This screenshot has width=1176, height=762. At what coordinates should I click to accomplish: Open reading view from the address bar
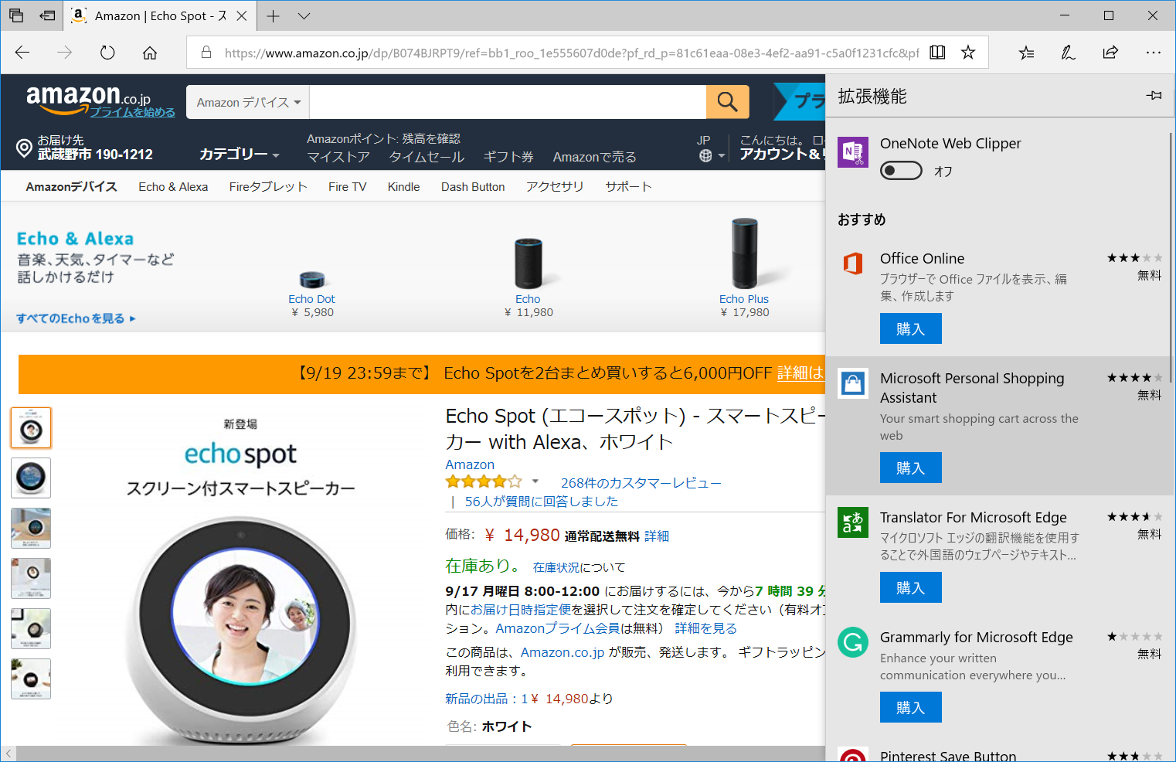point(936,52)
